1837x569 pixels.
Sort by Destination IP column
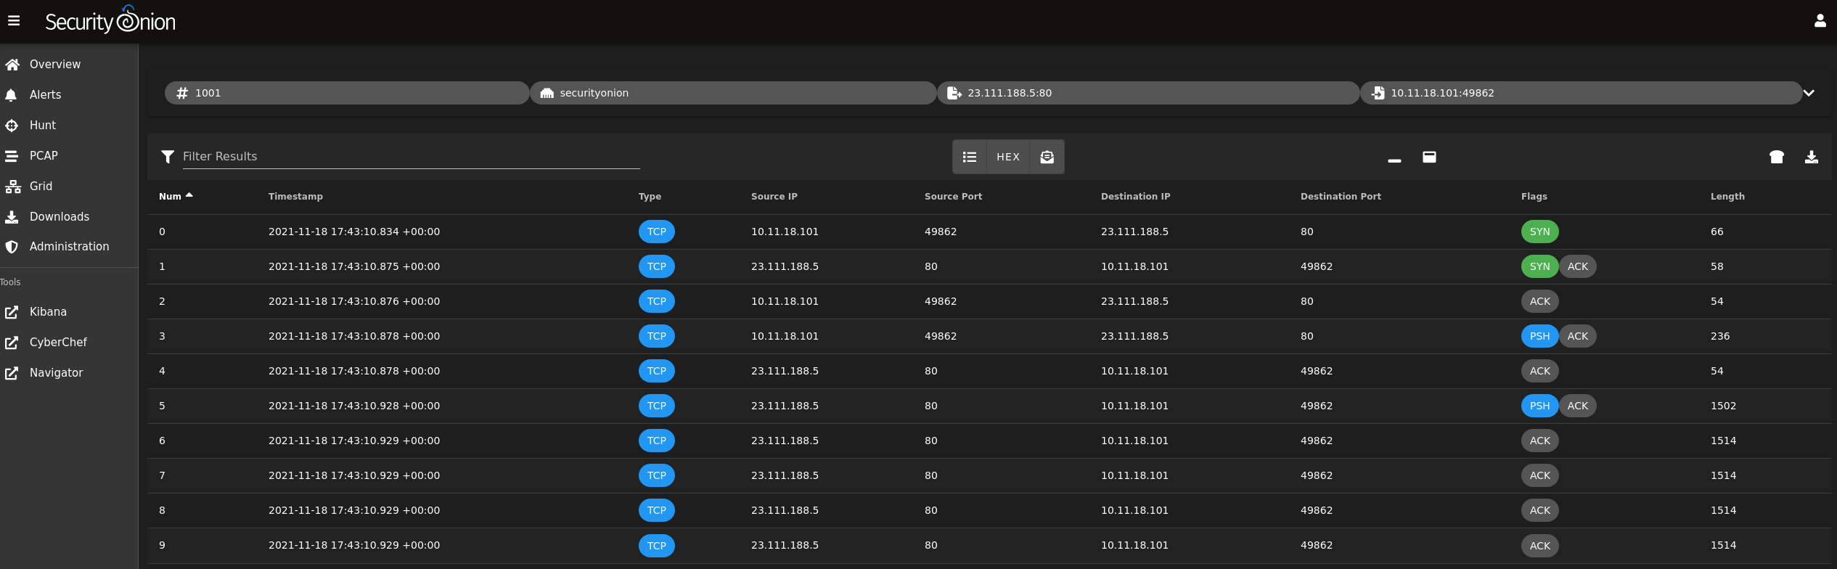pos(1135,197)
